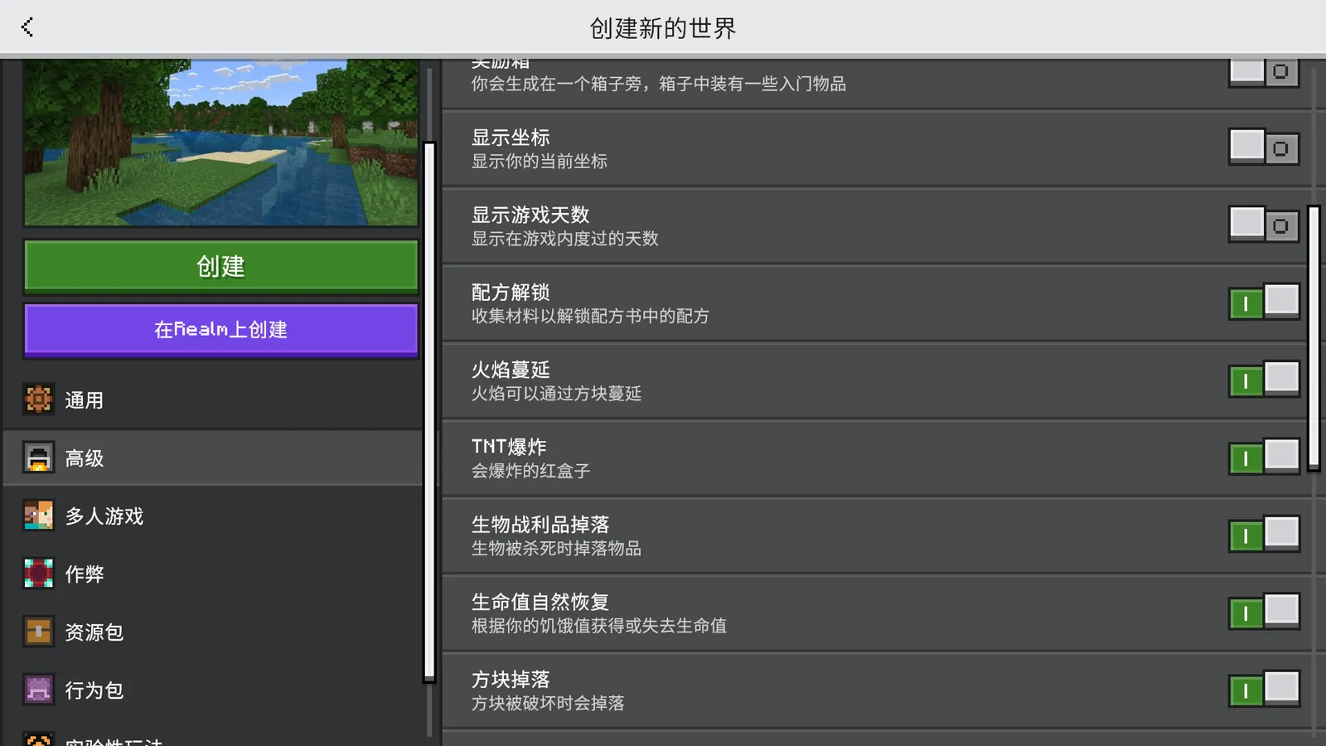Disable 配方解锁 toggle
This screenshot has height=746, width=1326.
coord(1264,303)
